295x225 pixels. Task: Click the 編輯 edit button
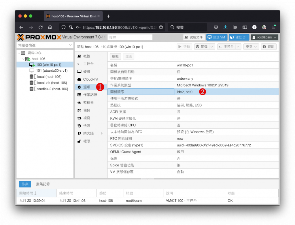click(x=115, y=56)
